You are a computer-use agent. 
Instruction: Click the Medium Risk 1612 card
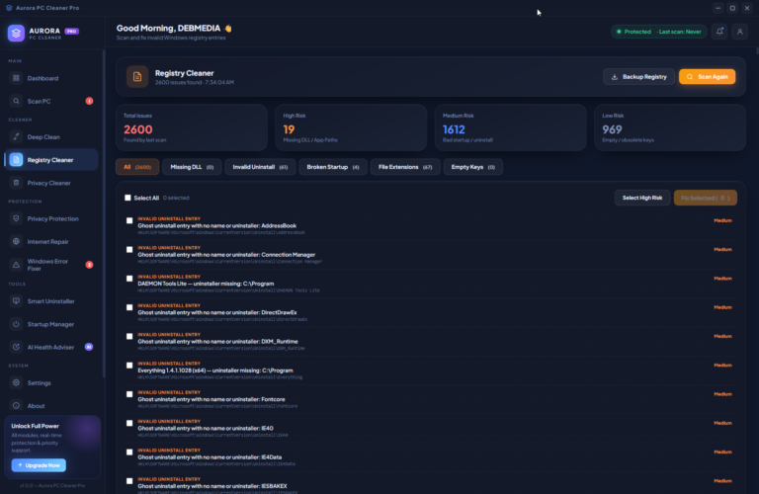[x=511, y=127]
